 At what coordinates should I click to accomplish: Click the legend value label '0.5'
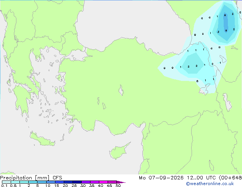coord(13,185)
